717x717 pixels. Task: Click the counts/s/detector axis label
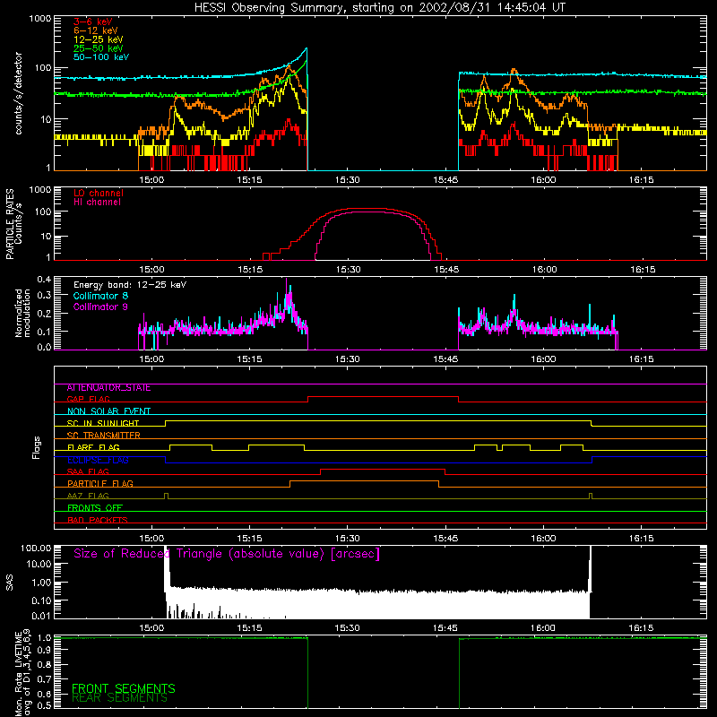pyautogui.click(x=19, y=93)
